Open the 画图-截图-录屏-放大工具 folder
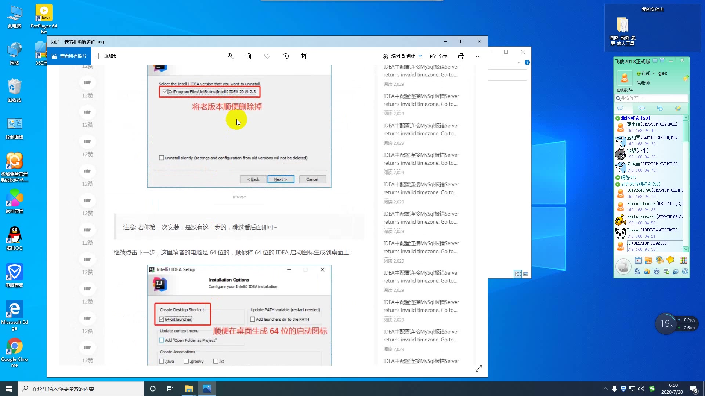Image resolution: width=705 pixels, height=396 pixels. pos(623,31)
